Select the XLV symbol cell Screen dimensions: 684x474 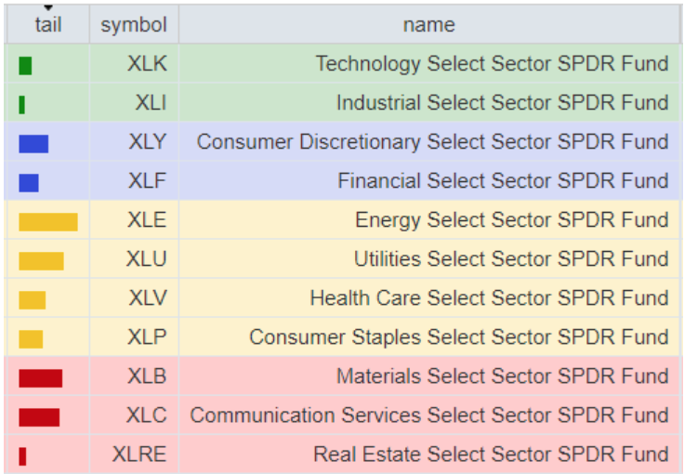pos(147,298)
